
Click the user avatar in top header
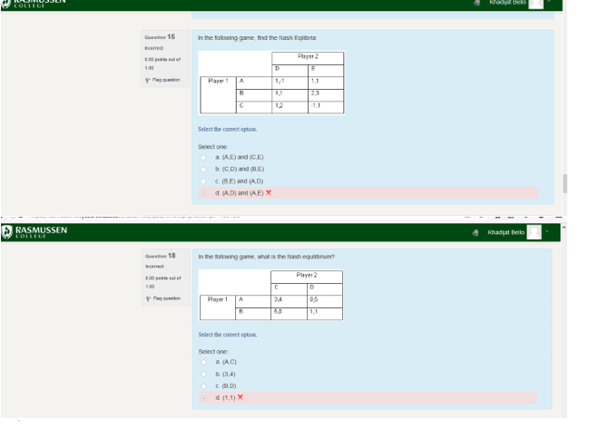[536, 4]
